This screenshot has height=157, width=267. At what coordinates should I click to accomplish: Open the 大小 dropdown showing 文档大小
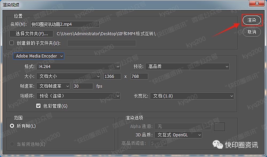coord(68,76)
